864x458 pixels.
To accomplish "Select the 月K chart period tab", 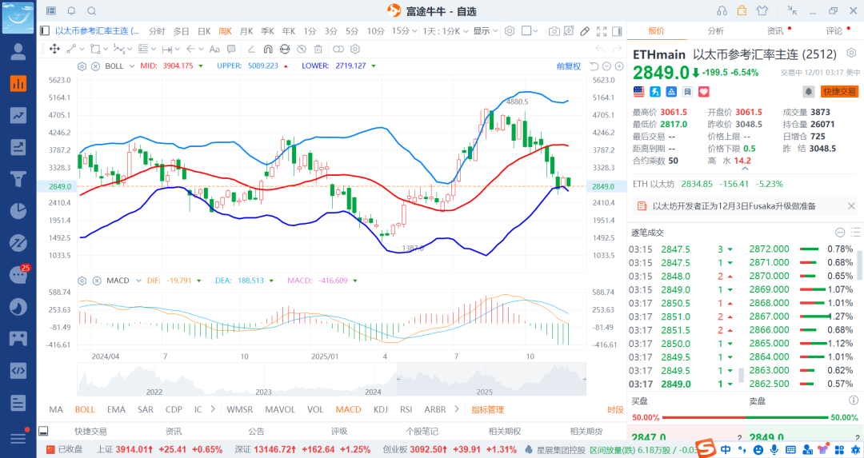I will (x=246, y=31).
